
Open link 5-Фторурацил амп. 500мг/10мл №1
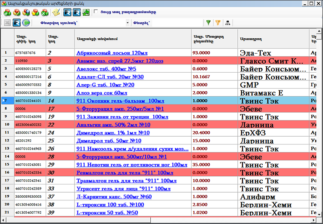(x=121, y=157)
